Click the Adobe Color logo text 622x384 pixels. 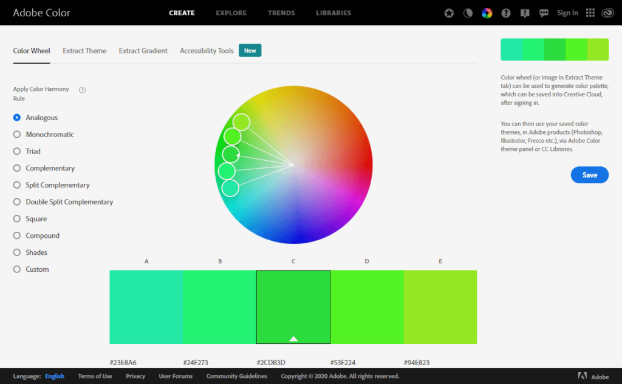coord(42,13)
